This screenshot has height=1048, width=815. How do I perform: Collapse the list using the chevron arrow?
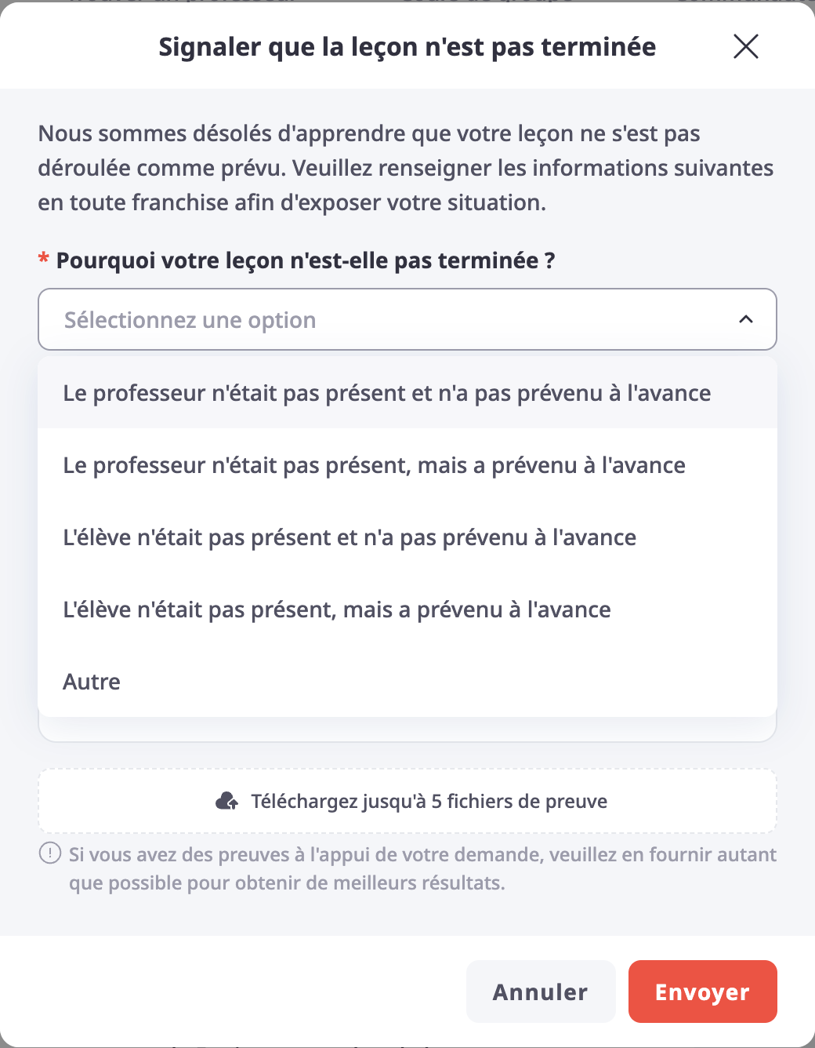point(745,319)
